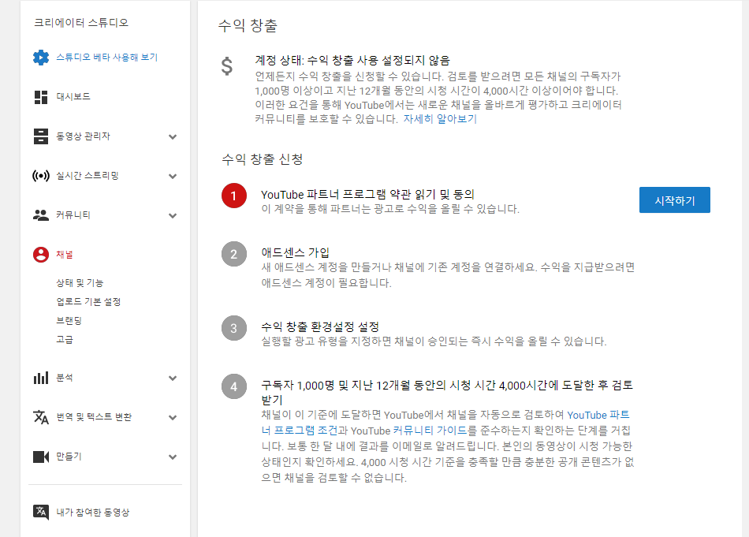
Task: Expand the 커뮤니티 section chevron
Action: (173, 216)
